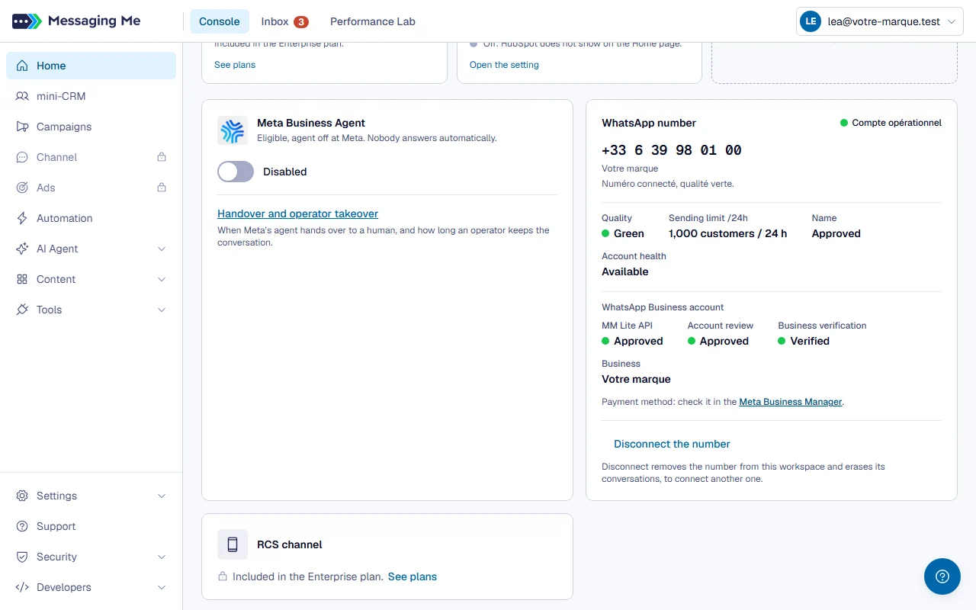Viewport: 976px width, 610px height.
Task: Click the 1,000 customers / 24 h value
Action: [728, 233]
